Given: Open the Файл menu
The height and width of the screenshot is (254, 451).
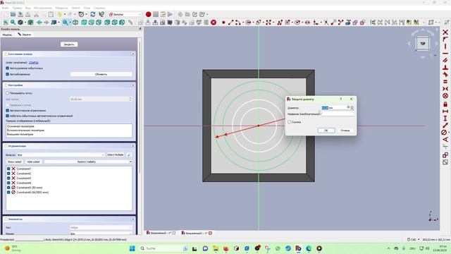Looking at the screenshot, I should coord(5,8).
